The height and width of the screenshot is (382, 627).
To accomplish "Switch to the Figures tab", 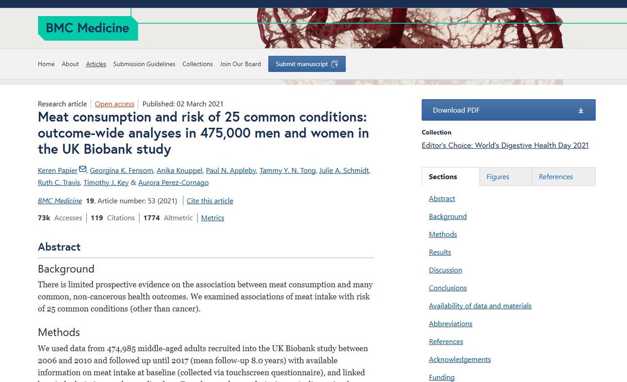I will [498, 177].
